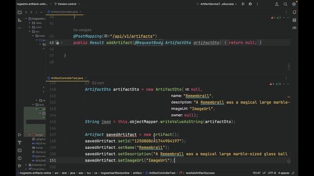Image resolution: width=314 pixels, height=176 pixels.
Task: Open more run actions vertical dots
Action: tap(257, 4)
